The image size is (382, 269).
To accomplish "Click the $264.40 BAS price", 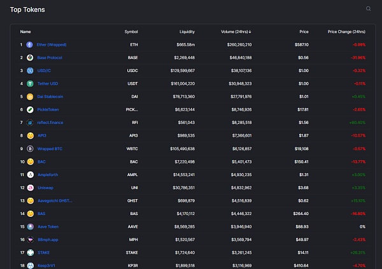I will pyautogui.click(x=301, y=214).
